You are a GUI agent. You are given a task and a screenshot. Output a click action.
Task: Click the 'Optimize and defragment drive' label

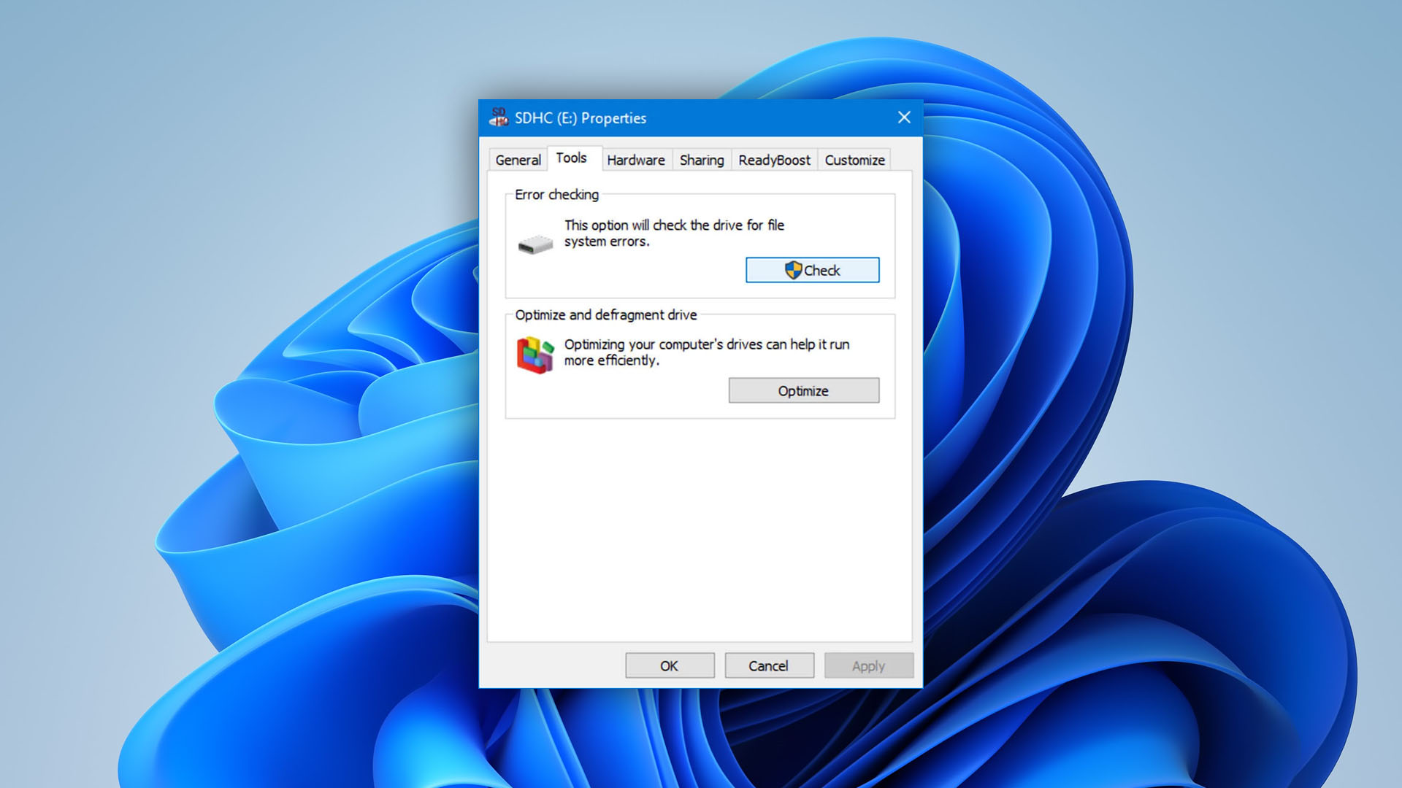tap(606, 314)
